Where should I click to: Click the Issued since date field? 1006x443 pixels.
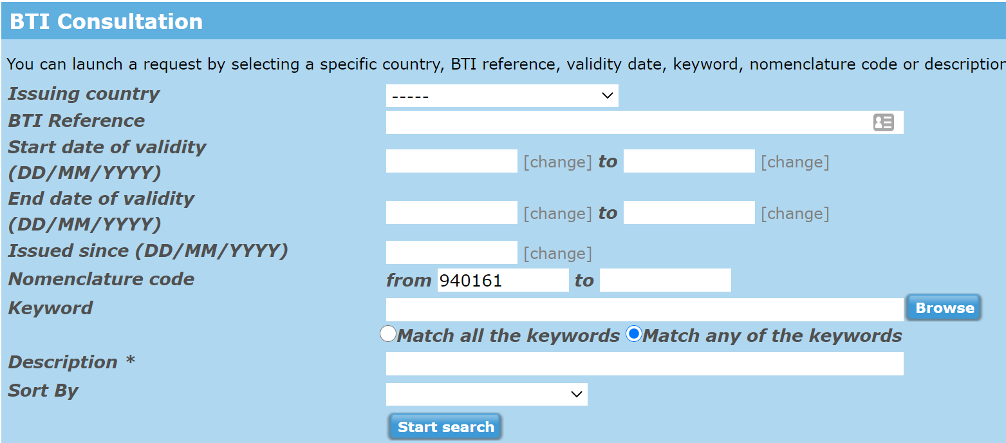pyautogui.click(x=452, y=252)
